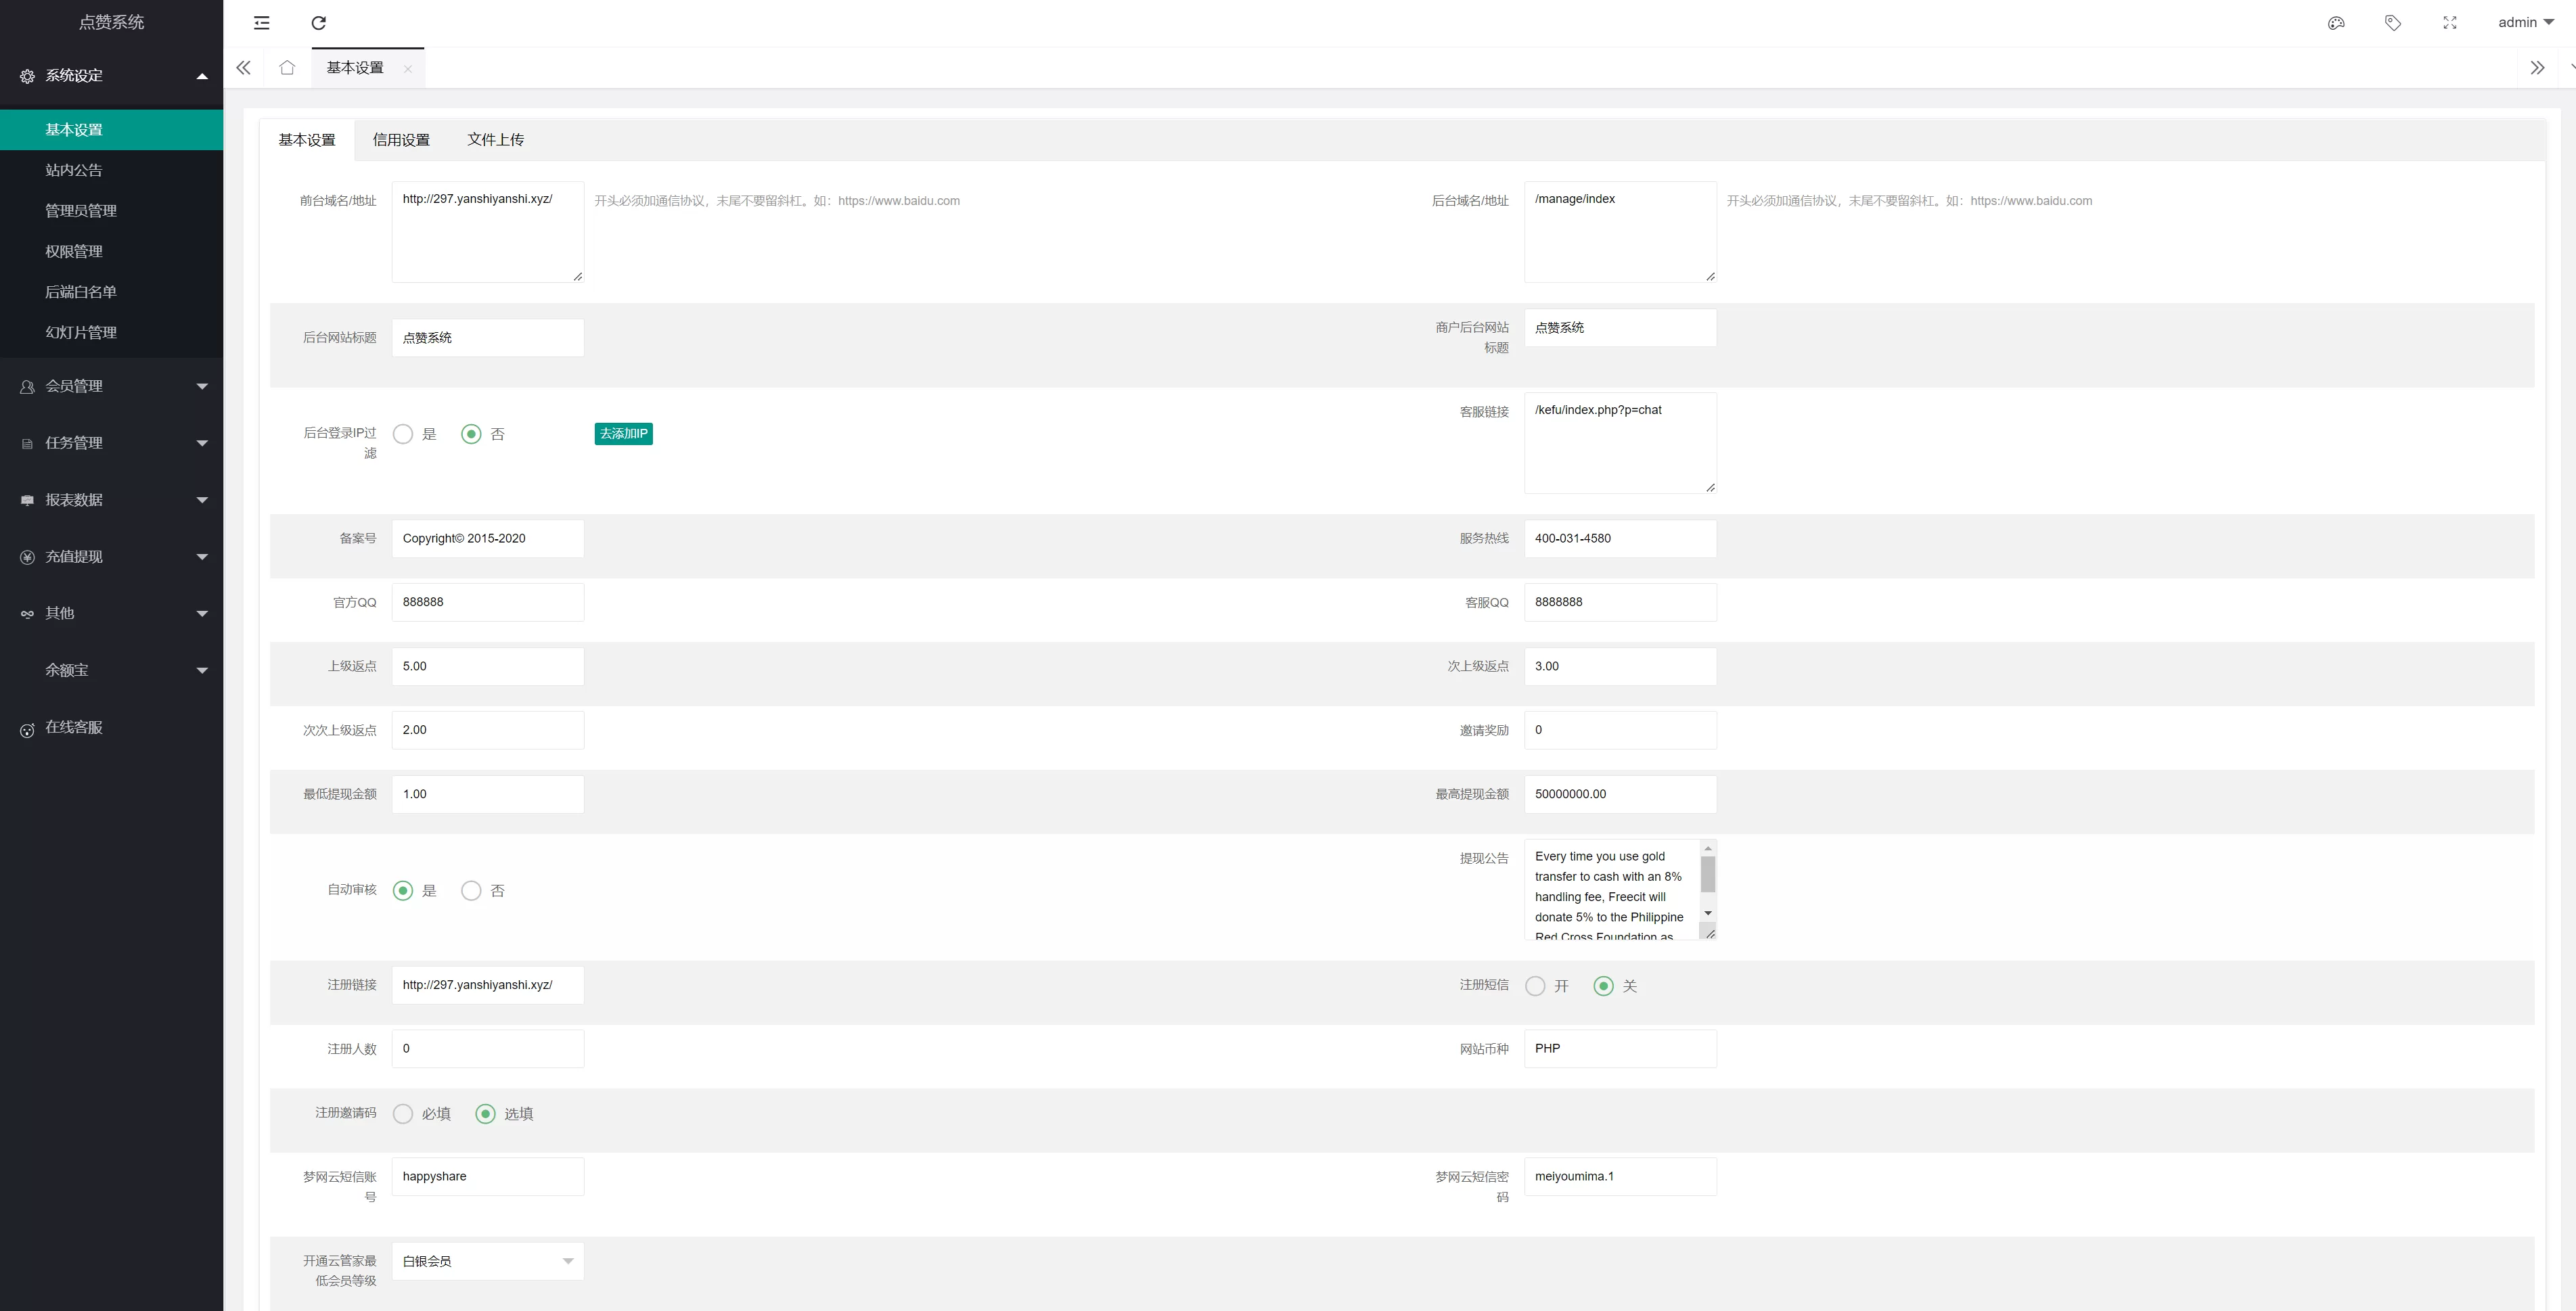Switch to the 信用设置 tab

(401, 140)
